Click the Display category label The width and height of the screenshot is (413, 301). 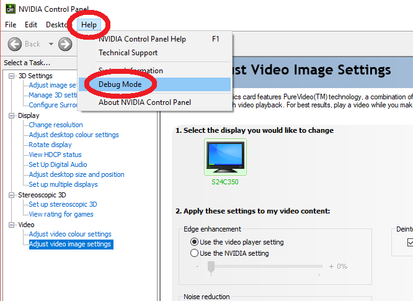29,115
